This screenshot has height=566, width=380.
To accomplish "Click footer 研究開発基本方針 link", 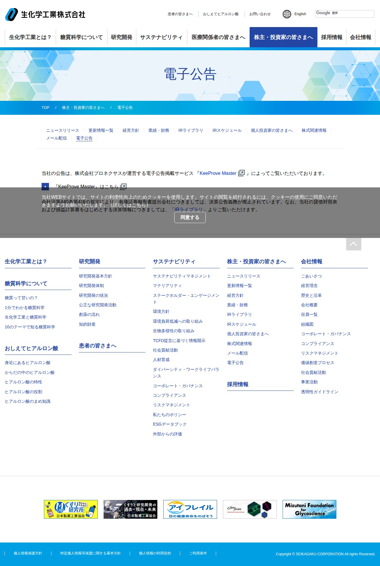I will point(96,276).
